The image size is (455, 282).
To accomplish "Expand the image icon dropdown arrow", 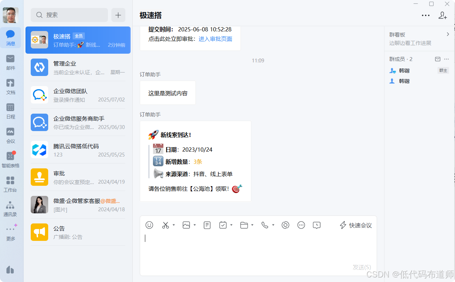I will (x=195, y=225).
